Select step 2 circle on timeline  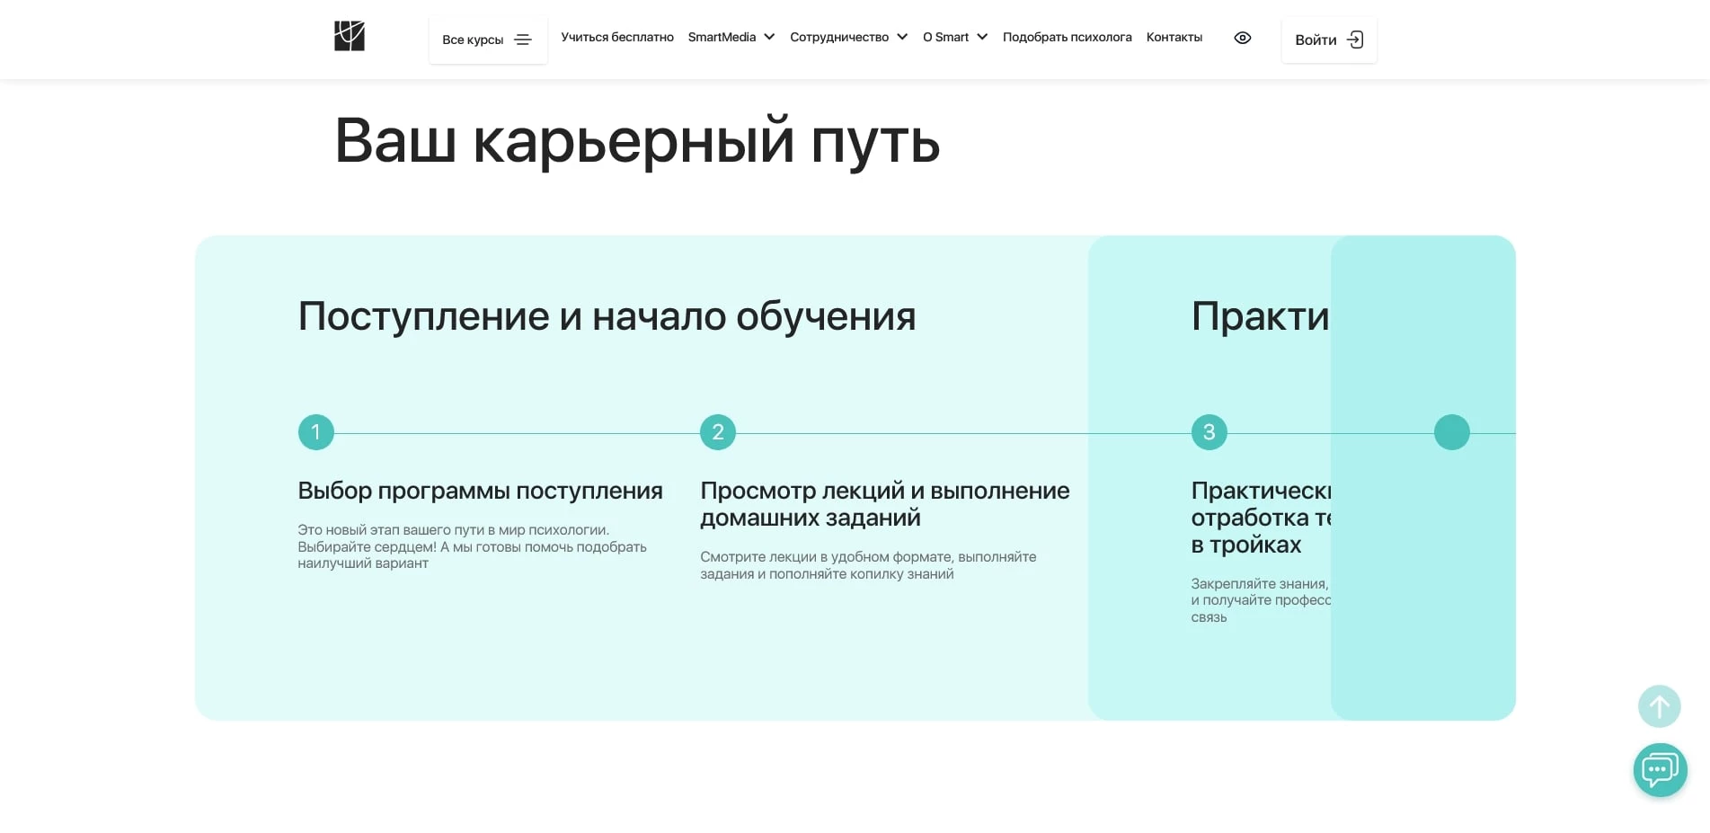717,432
